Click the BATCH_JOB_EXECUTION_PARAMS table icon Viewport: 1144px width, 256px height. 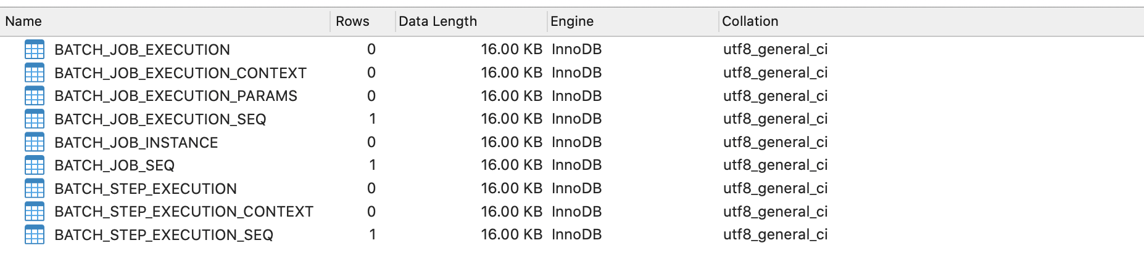click(x=35, y=96)
